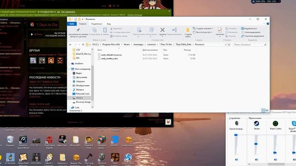
Task: Open the address bar history dropdown
Action: 226,45
